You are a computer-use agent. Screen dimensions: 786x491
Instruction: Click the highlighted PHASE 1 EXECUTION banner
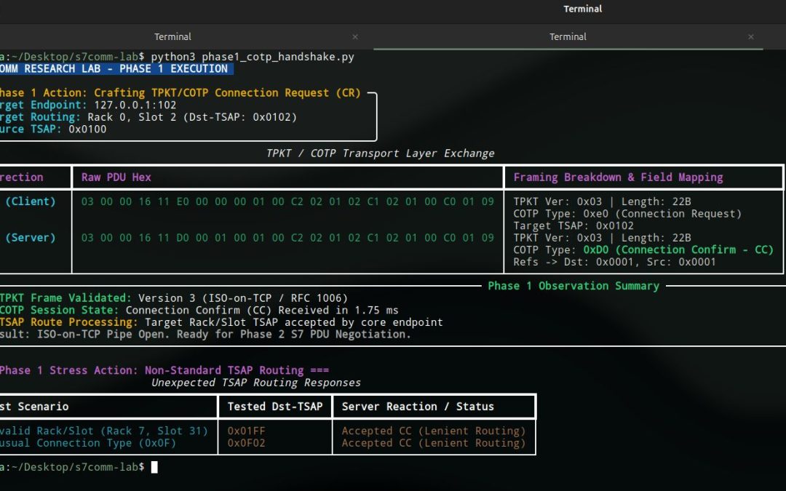pos(116,68)
